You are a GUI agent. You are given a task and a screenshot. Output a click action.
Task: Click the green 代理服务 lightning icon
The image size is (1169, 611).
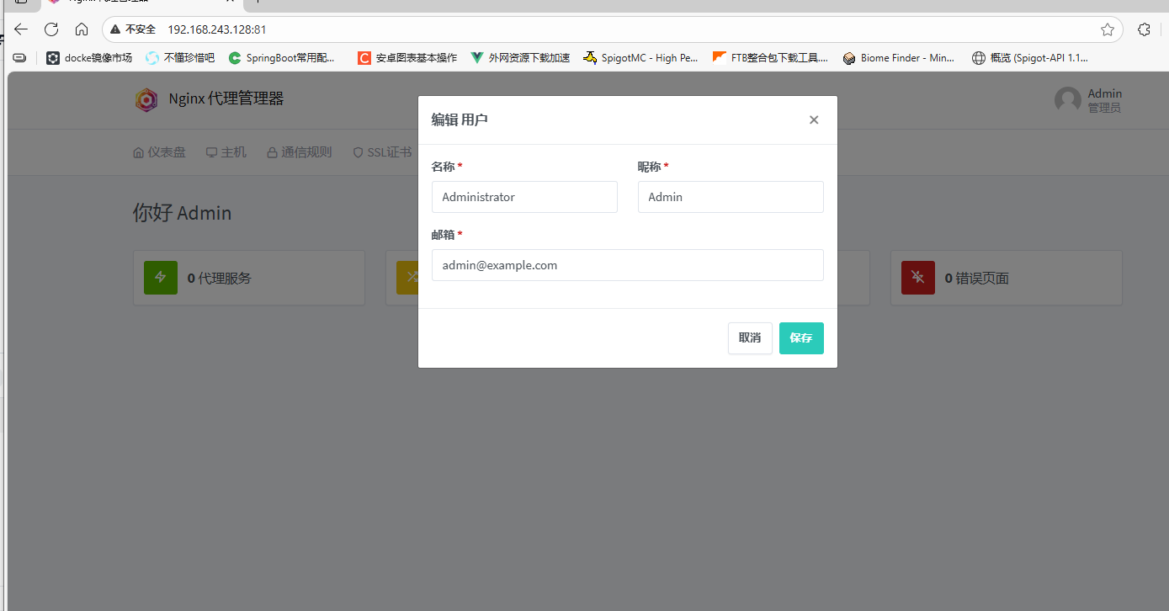coord(161,278)
